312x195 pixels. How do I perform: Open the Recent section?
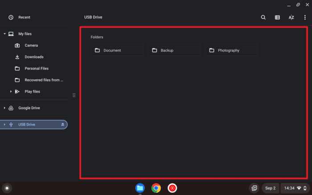[35, 17]
